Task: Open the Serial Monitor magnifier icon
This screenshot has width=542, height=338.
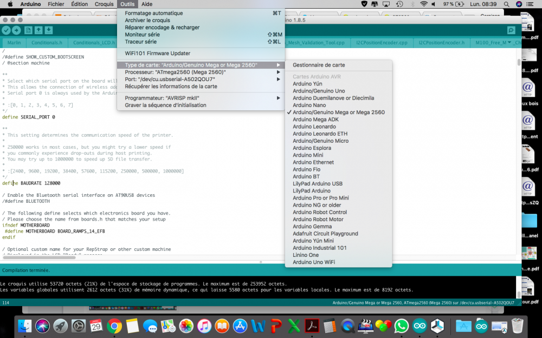Action: click(511, 30)
